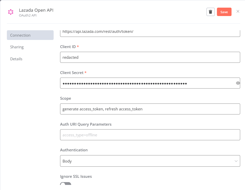The height and width of the screenshot is (190, 245).
Task: Select the Connection tab in sidebar
Action: coord(30,35)
